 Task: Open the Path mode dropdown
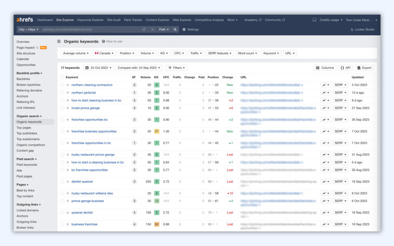coord(164,29)
